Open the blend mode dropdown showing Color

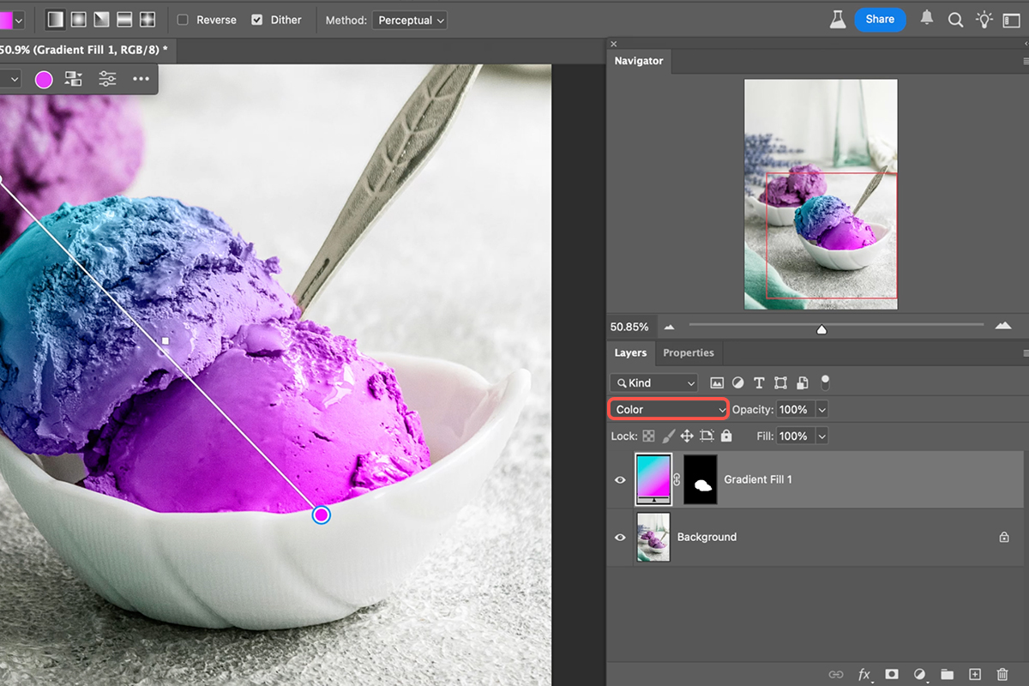coord(668,409)
